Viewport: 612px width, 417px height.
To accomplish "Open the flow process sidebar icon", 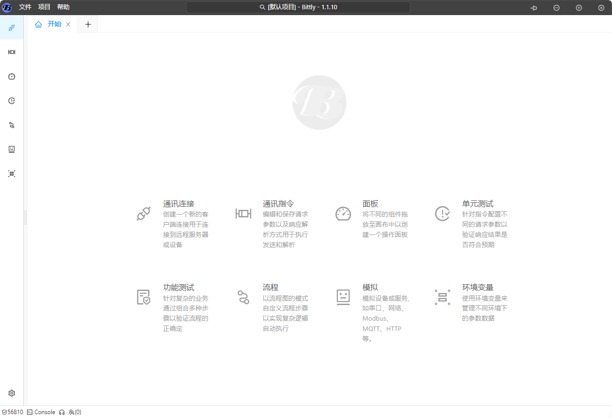I will point(12,125).
